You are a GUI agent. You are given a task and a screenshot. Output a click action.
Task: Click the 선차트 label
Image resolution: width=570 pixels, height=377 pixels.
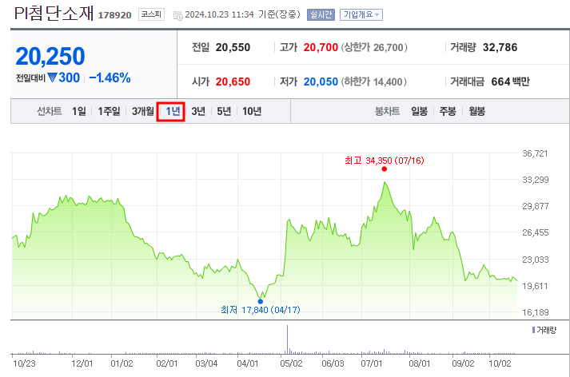(49, 111)
